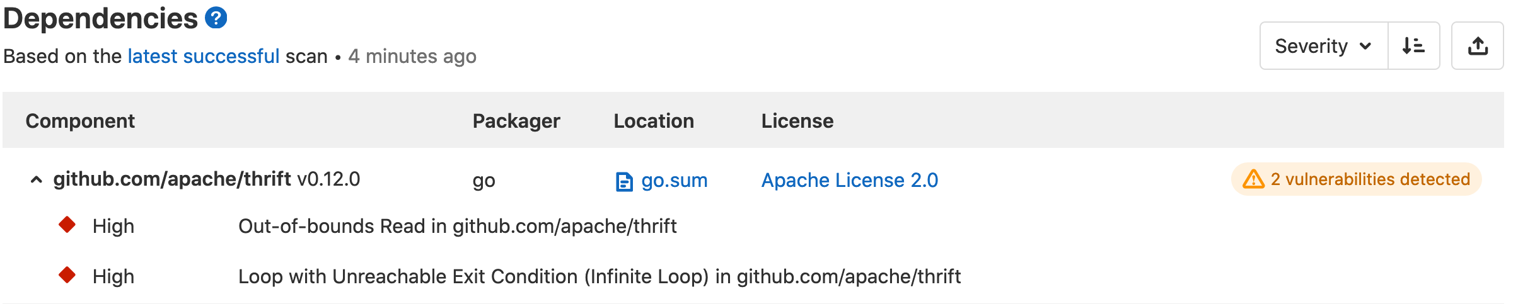Click the Component column header
This screenshot has width=1518, height=304.
pyautogui.click(x=80, y=120)
